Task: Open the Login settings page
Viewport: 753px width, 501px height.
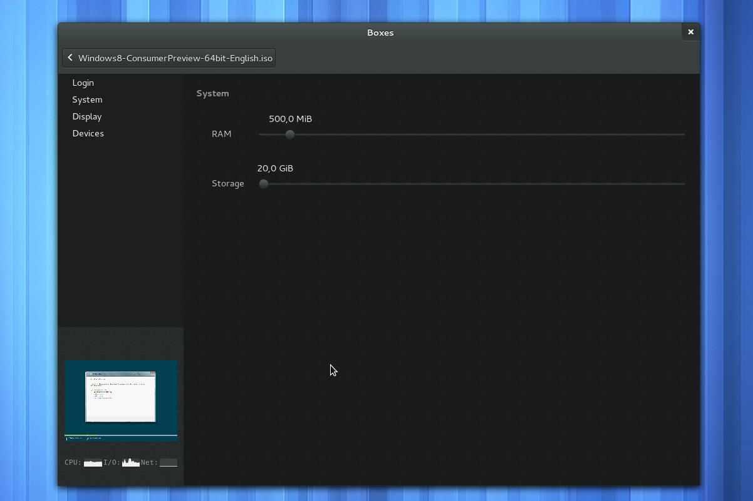Action: coord(83,83)
